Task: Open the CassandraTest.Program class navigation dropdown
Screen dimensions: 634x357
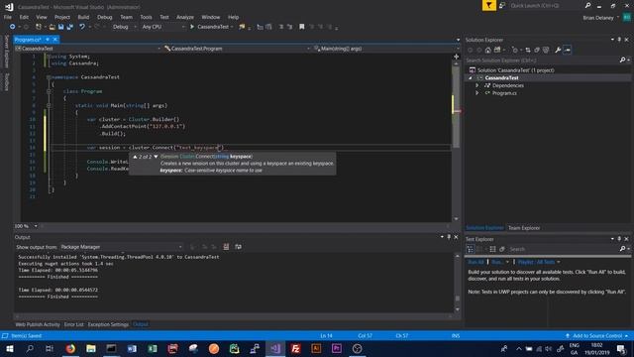Action: tap(237, 49)
